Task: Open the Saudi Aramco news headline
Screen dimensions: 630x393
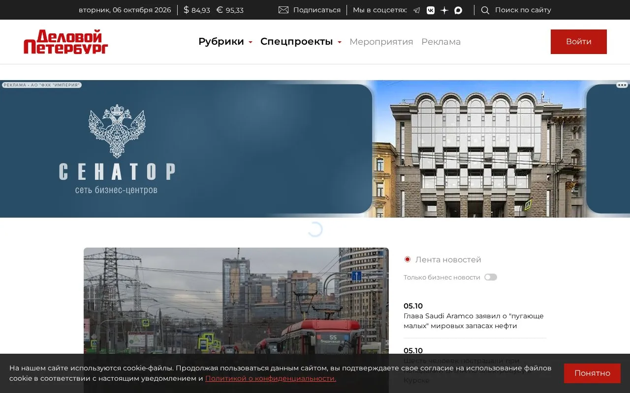Action: tap(473, 321)
